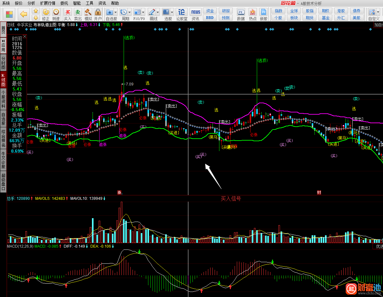Click the 研报 research report button

tap(226, 11)
